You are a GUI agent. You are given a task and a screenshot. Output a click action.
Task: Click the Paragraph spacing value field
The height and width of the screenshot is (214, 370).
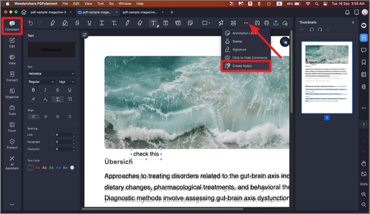(63, 142)
